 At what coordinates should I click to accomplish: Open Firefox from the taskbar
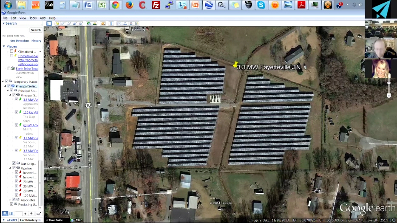pyautogui.click(x=129, y=5)
